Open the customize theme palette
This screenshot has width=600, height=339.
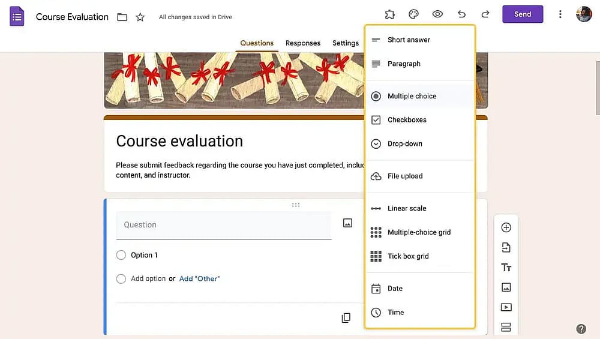pos(413,14)
